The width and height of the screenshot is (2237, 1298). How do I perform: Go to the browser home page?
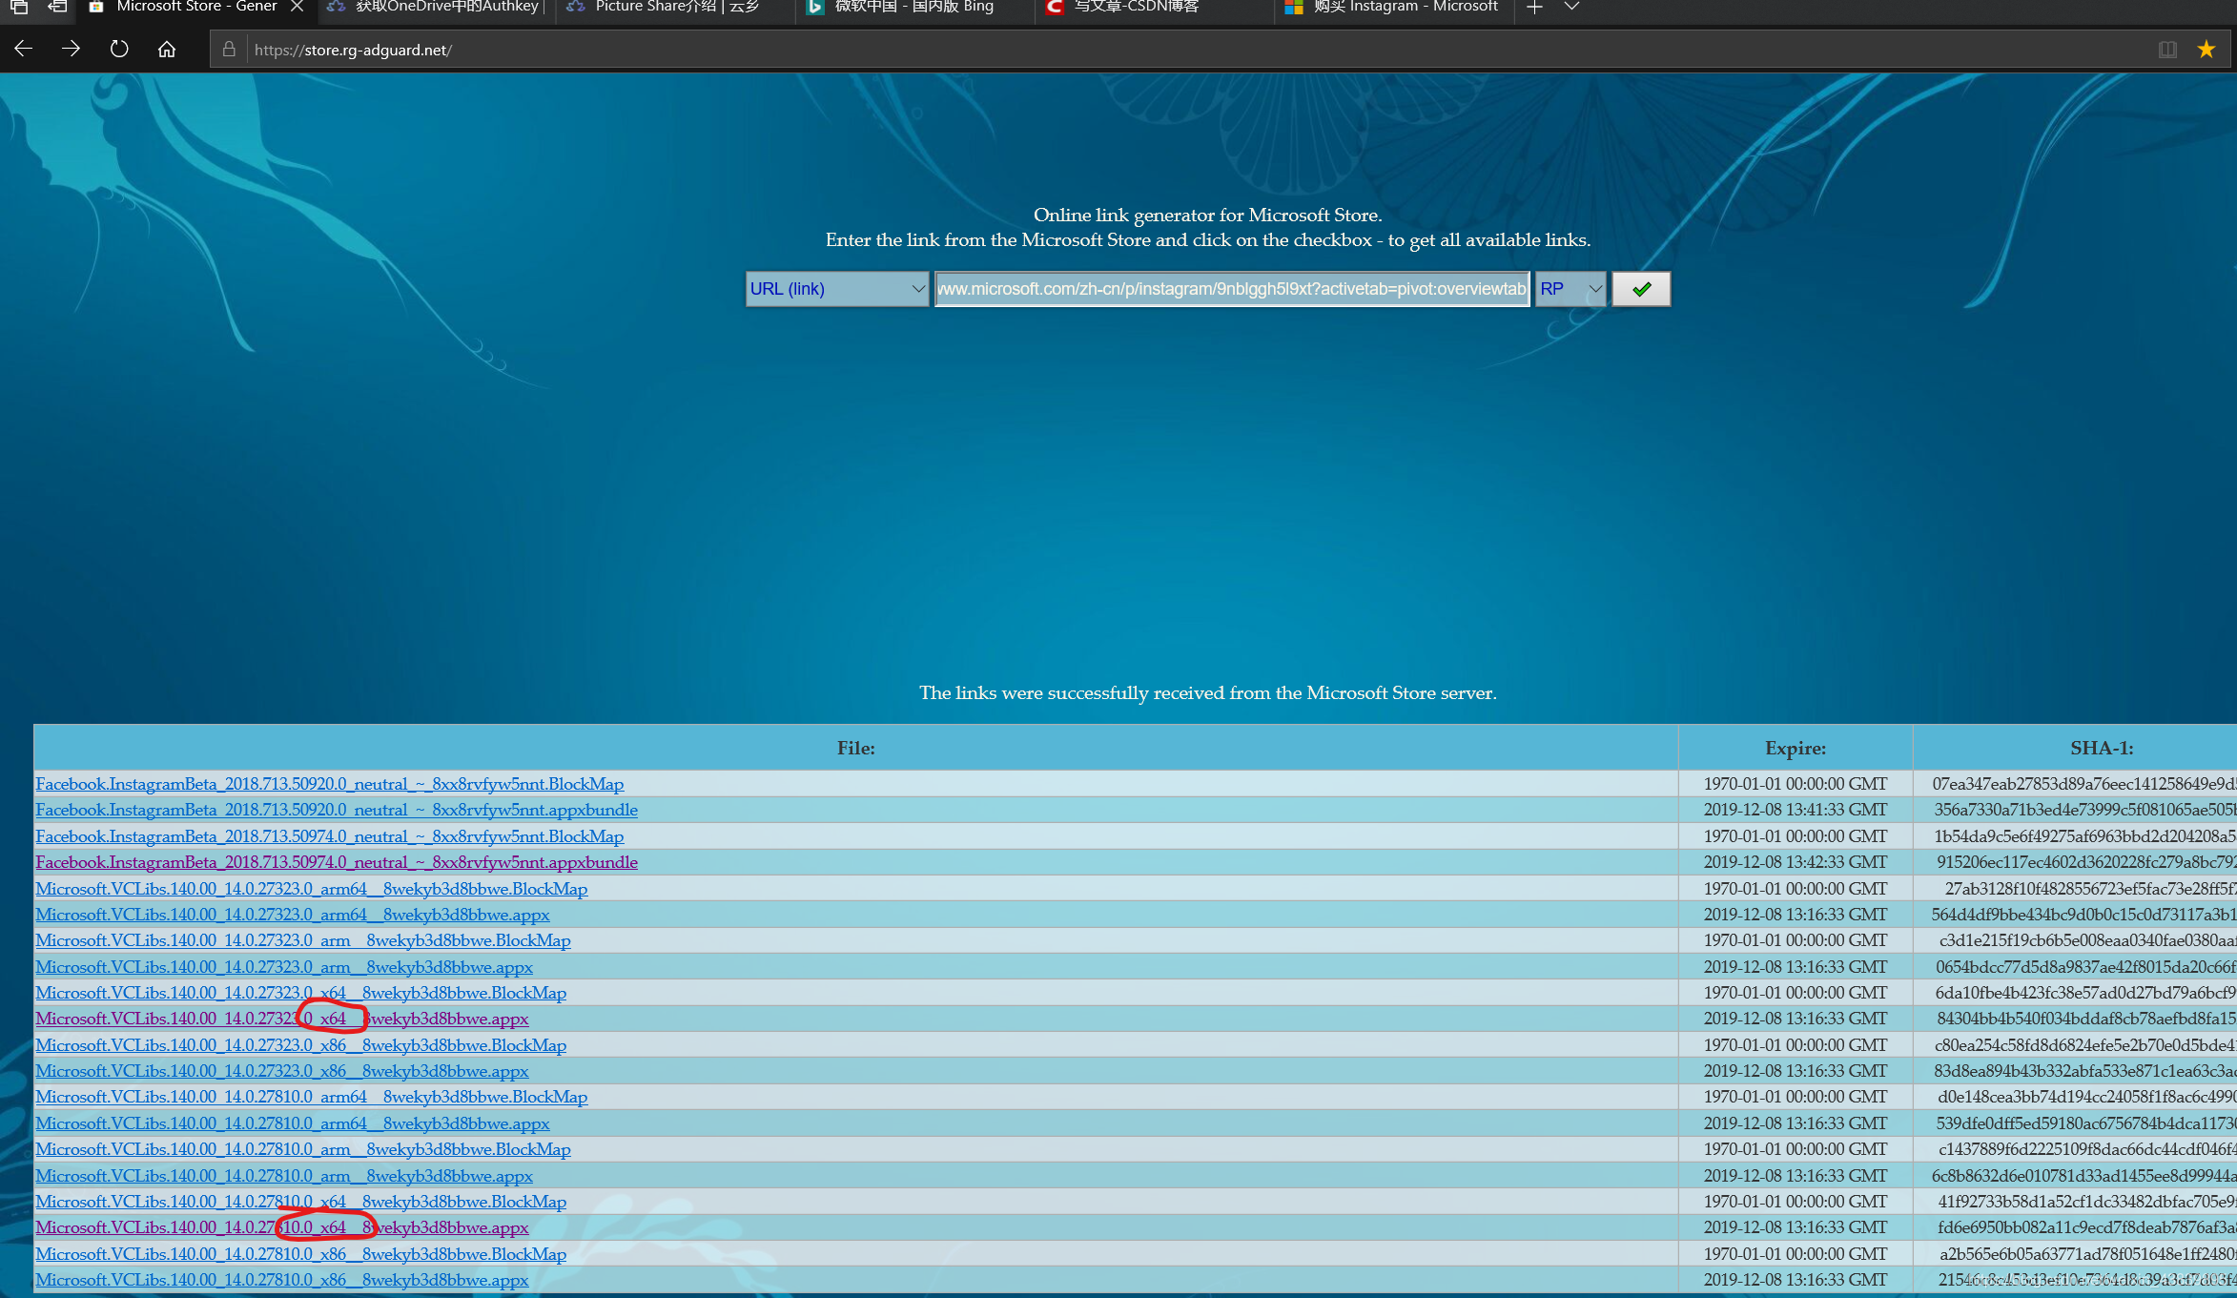point(167,49)
